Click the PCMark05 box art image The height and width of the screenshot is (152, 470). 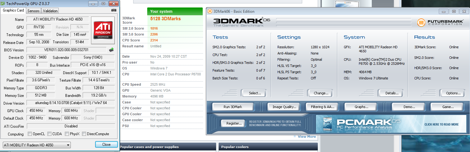coord(328,124)
